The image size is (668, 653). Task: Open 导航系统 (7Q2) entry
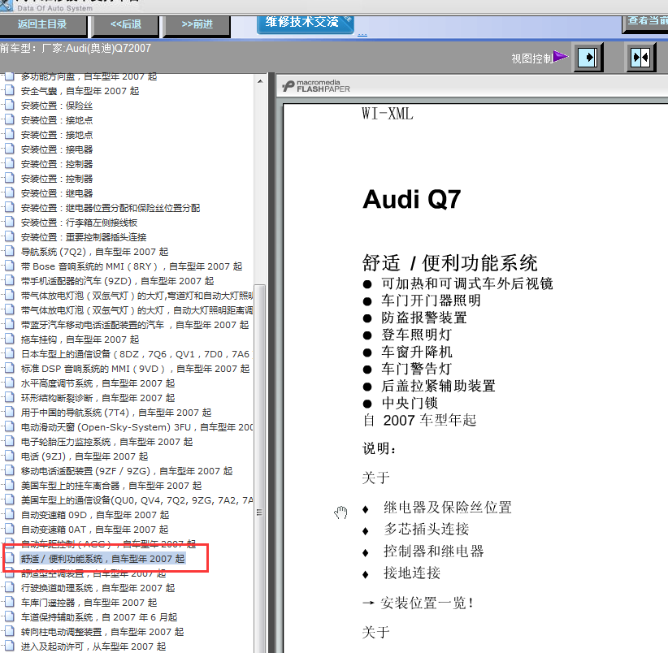tap(94, 252)
